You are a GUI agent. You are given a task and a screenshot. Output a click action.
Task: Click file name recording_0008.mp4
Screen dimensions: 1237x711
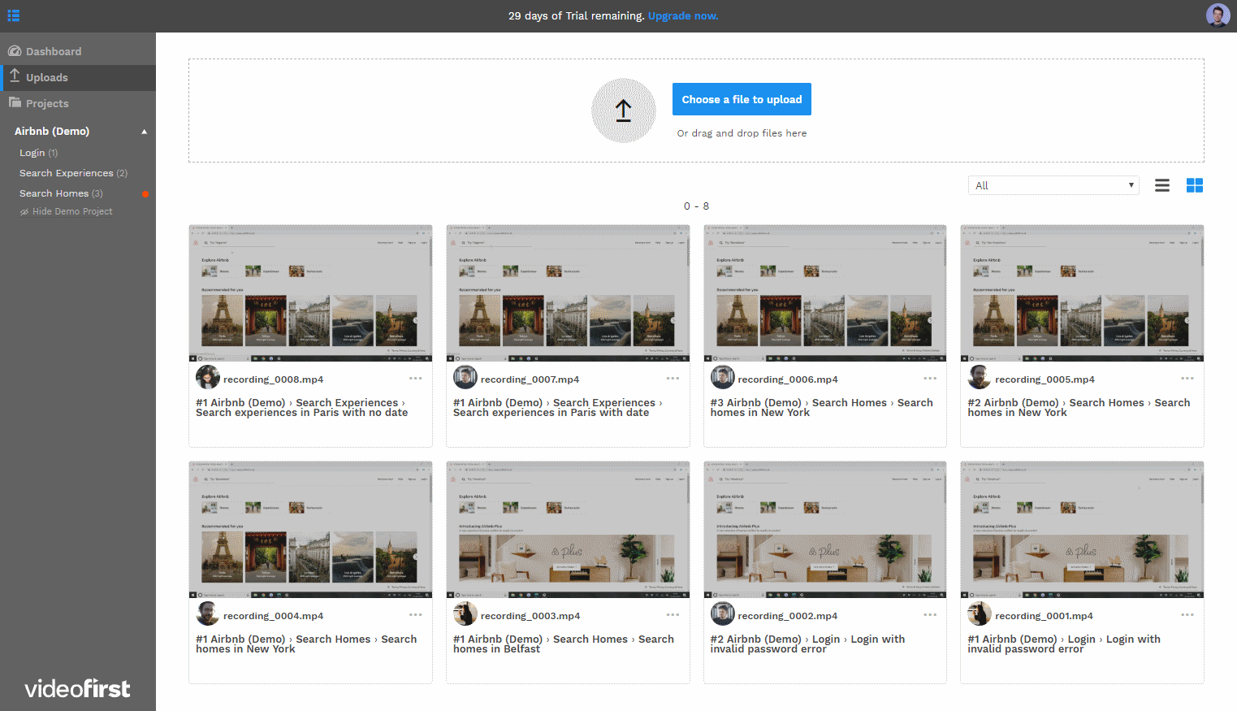coord(273,379)
